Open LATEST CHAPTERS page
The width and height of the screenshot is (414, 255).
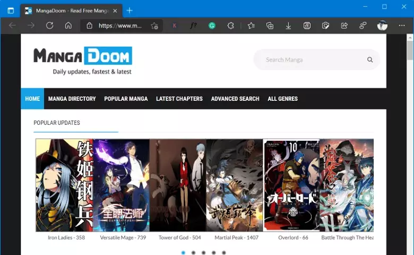tap(179, 99)
